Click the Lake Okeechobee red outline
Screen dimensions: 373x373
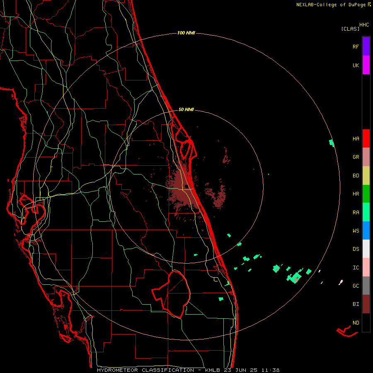click(x=172, y=294)
